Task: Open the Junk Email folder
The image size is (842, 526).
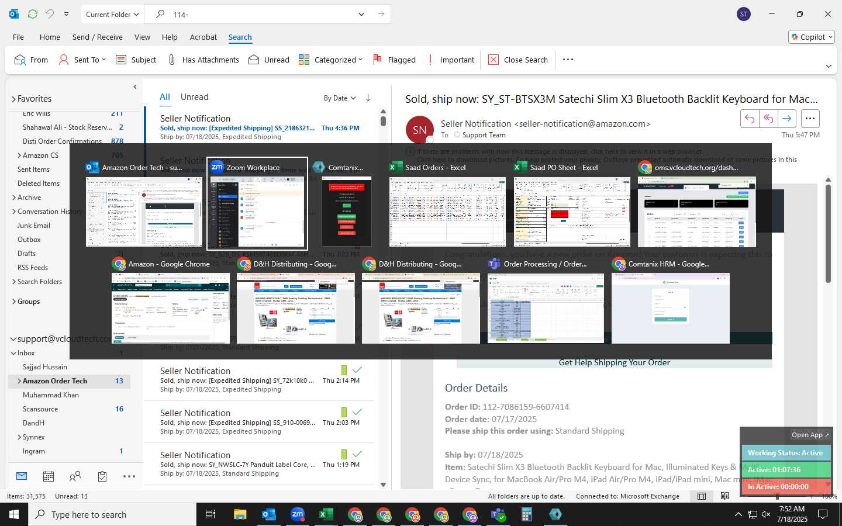Action: point(34,226)
